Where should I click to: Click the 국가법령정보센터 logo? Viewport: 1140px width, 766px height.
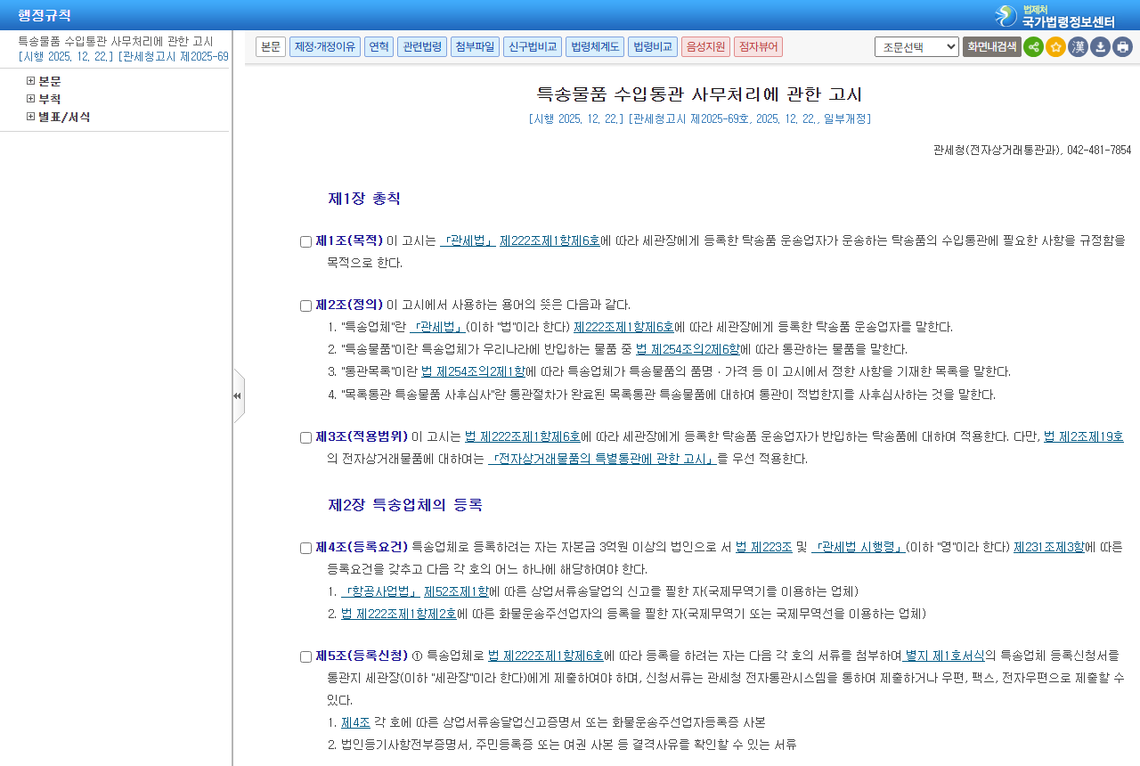pyautogui.click(x=1054, y=15)
